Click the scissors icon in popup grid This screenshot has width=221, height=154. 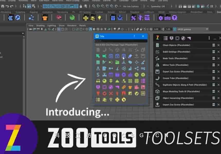click(x=98, y=69)
